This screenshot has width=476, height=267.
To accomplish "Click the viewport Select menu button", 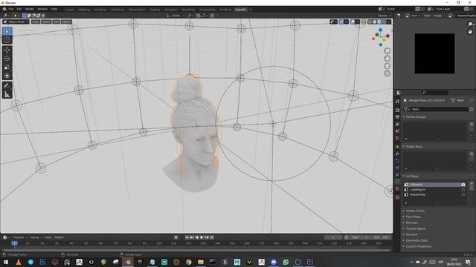I will tap(46, 22).
